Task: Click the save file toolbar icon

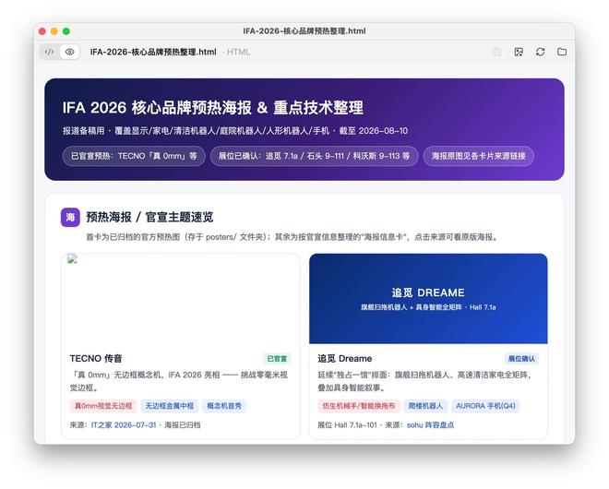Action: 497,52
